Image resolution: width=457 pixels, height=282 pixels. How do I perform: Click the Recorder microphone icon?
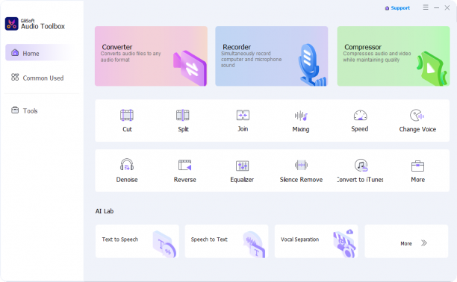tap(312, 65)
